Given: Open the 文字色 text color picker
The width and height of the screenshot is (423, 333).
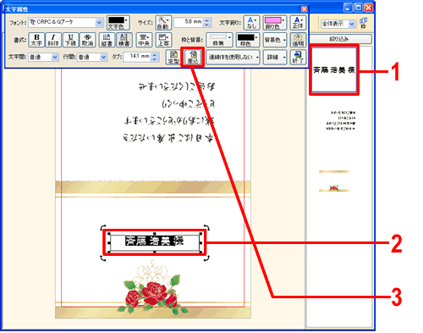Looking at the screenshot, I should pos(118,23).
